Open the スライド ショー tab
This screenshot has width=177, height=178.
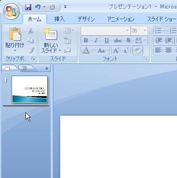(x=162, y=19)
